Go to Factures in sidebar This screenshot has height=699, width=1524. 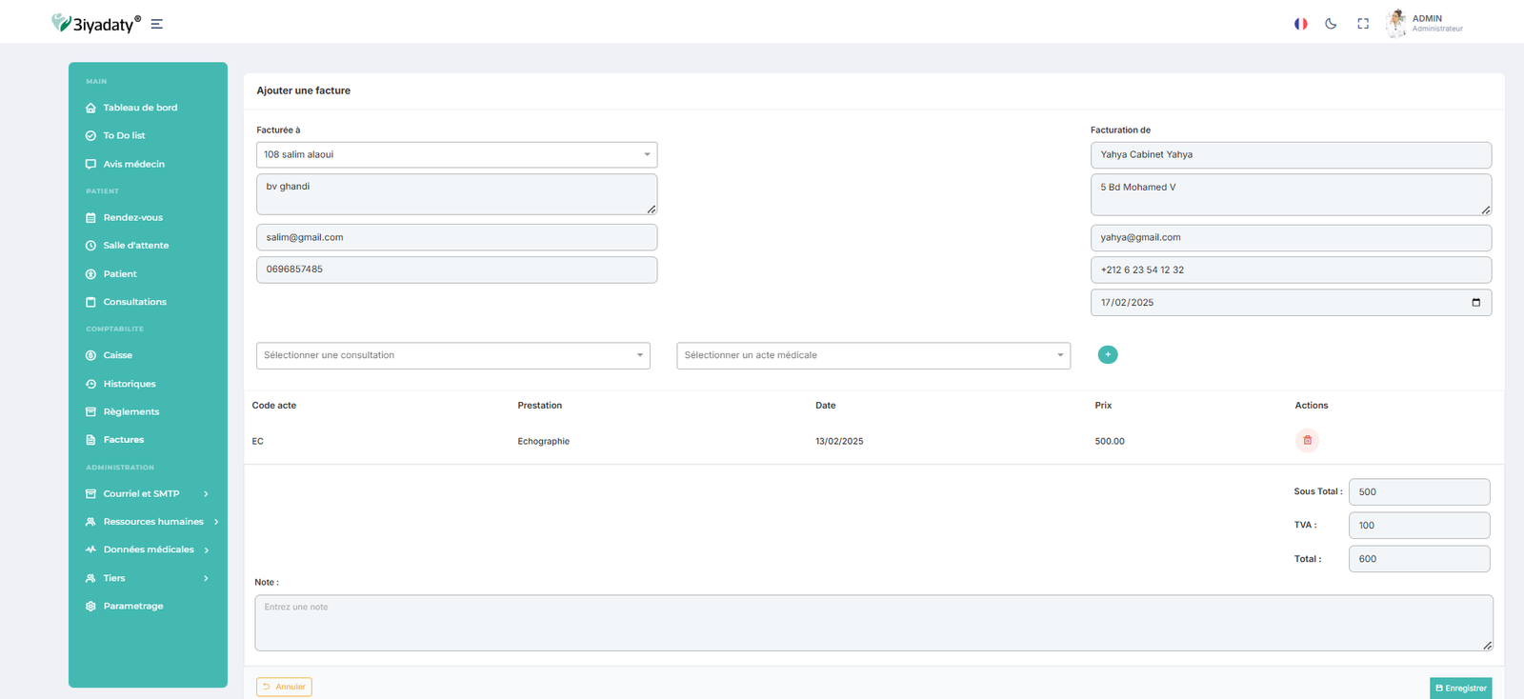(124, 440)
